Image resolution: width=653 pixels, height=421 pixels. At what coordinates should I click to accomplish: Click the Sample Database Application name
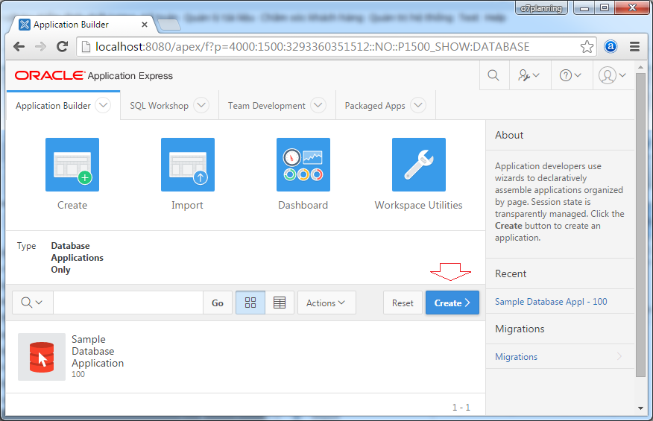tap(98, 351)
